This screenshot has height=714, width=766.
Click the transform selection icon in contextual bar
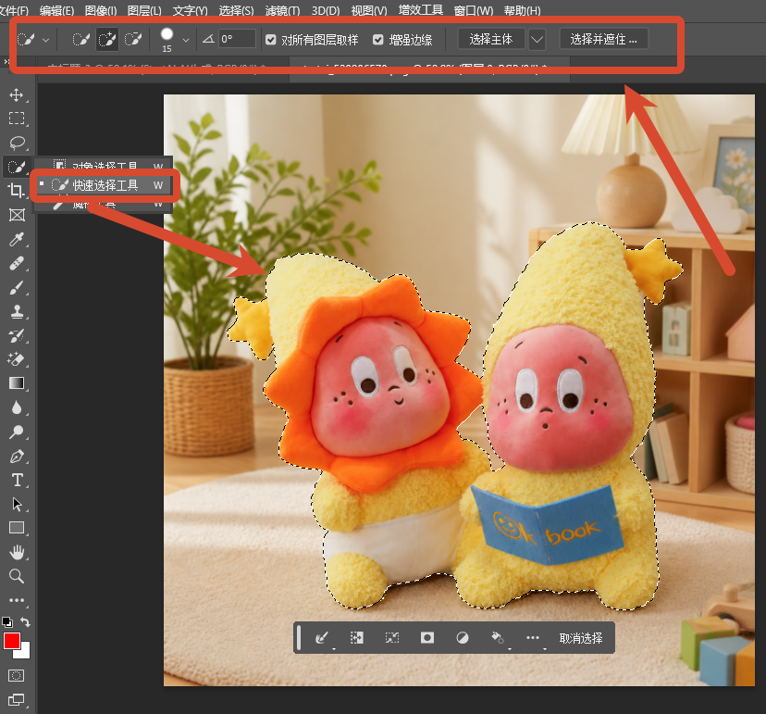(x=392, y=638)
